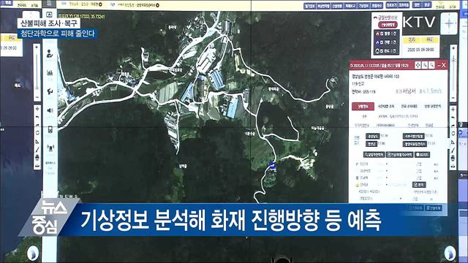Click the zoom-in plus on the left slider
The width and height of the screenshot is (468, 263).
point(37,47)
